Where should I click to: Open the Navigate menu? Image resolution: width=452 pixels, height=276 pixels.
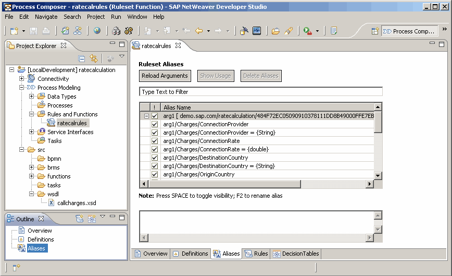[x=46, y=17]
